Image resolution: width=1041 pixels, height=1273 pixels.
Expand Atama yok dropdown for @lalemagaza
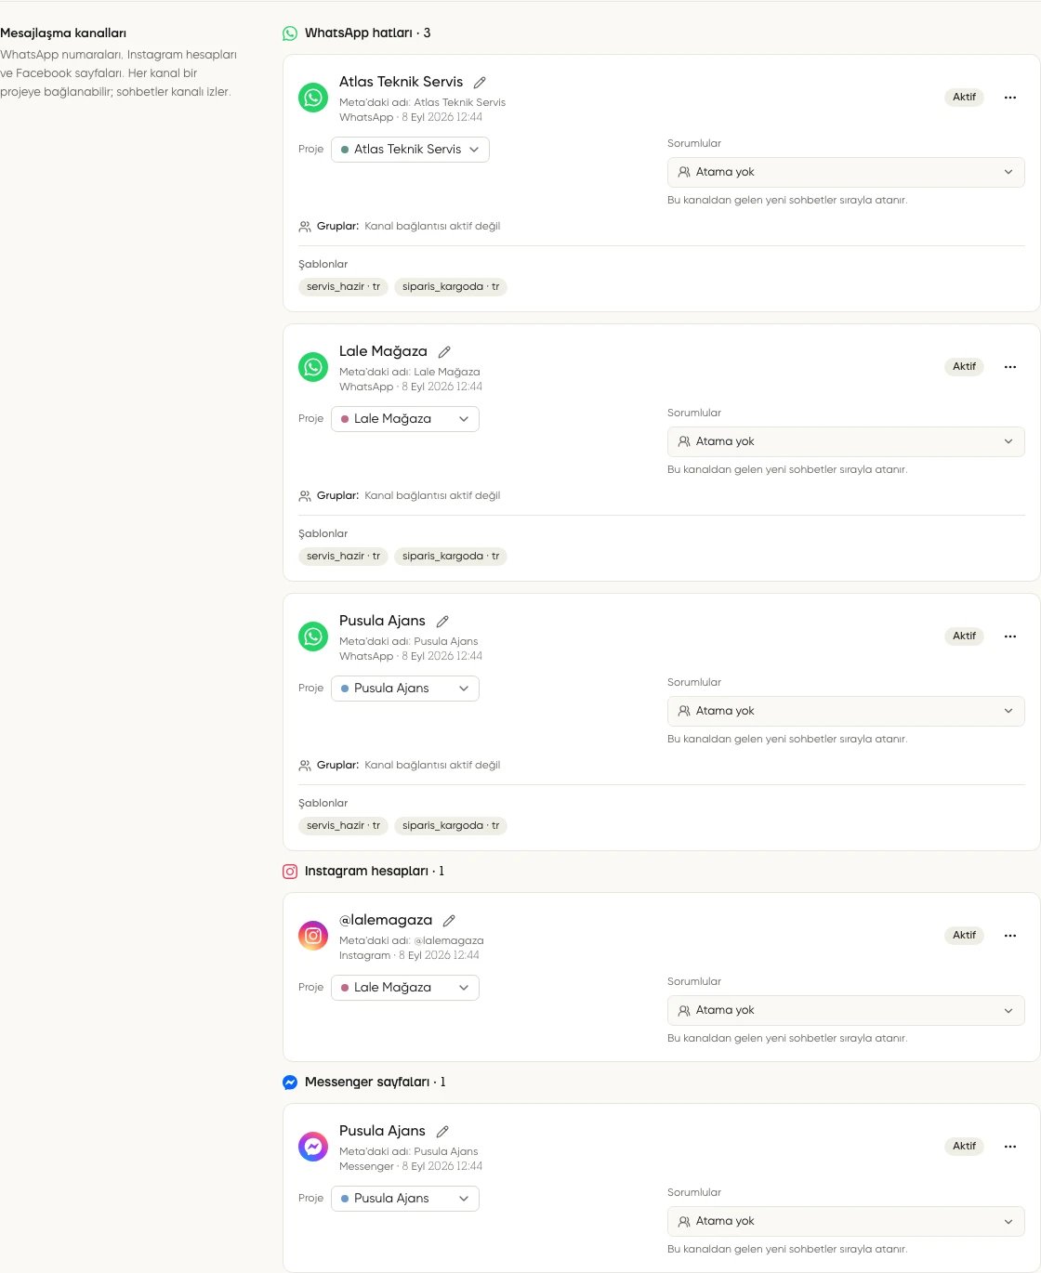coord(846,1010)
